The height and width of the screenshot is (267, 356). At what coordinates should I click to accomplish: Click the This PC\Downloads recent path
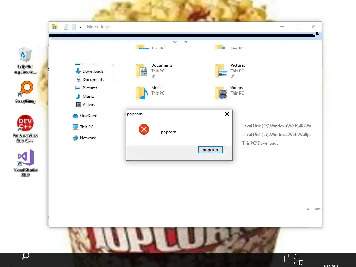(260, 143)
